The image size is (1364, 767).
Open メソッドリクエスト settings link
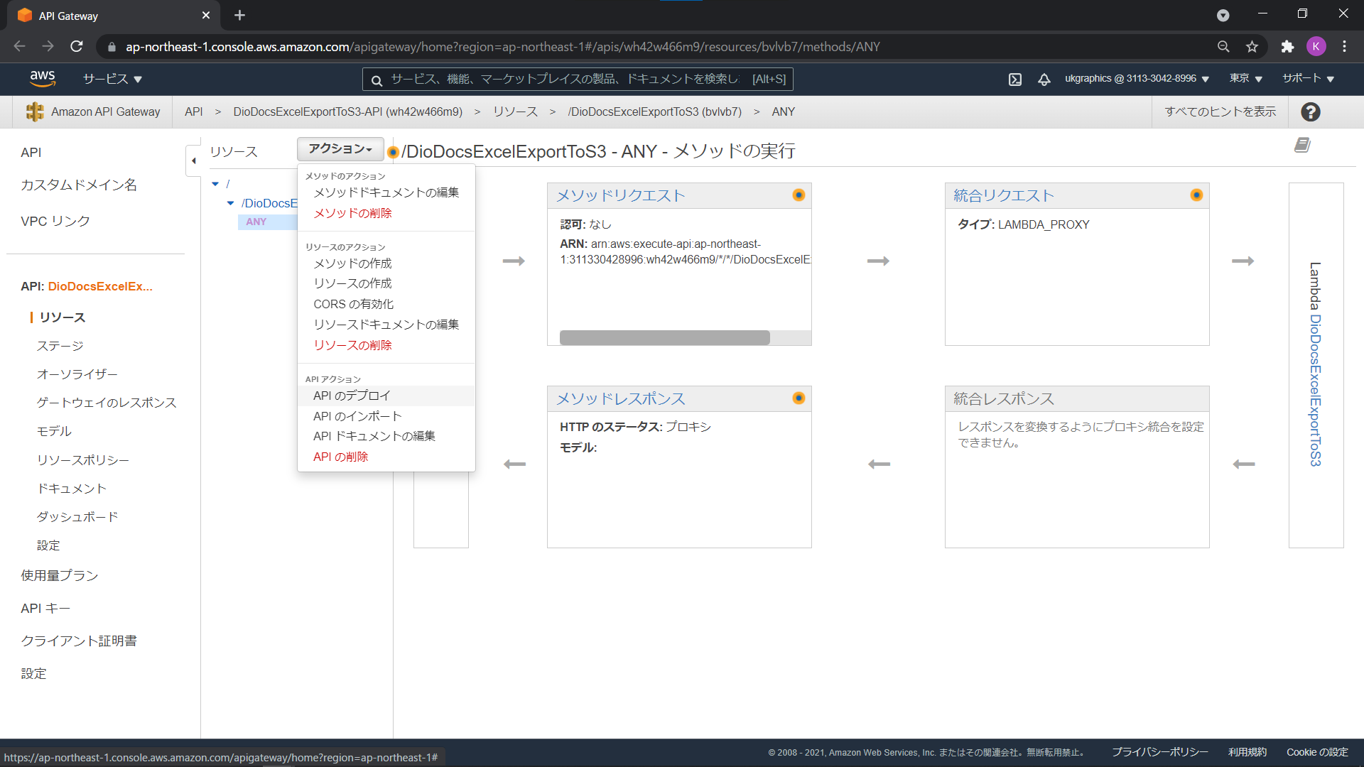pyautogui.click(x=621, y=196)
